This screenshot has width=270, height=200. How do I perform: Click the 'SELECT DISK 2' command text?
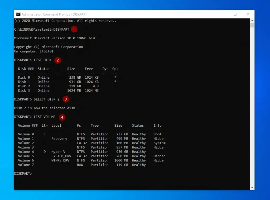(x=46, y=99)
